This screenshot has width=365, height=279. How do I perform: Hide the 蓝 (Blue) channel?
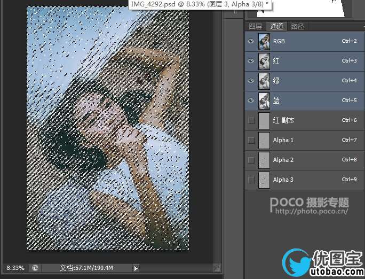[251, 100]
